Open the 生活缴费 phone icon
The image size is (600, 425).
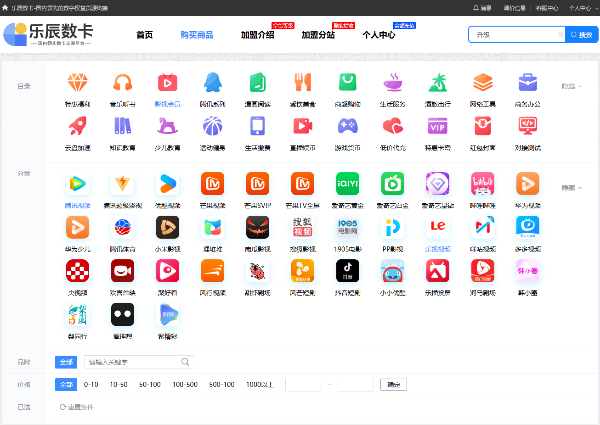[258, 126]
